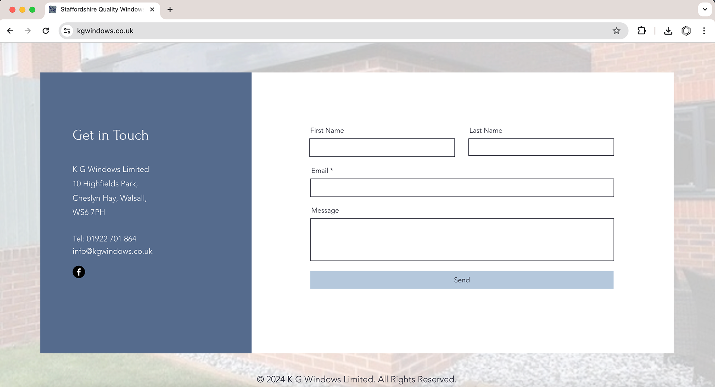Viewport: 715px width, 387px height.
Task: Focus the Email input field
Action: pyautogui.click(x=462, y=188)
